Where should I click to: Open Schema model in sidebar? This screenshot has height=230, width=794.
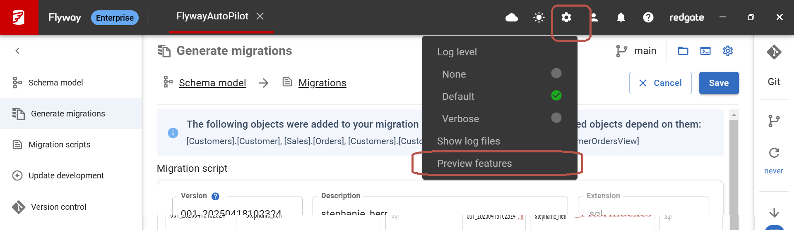point(71,83)
